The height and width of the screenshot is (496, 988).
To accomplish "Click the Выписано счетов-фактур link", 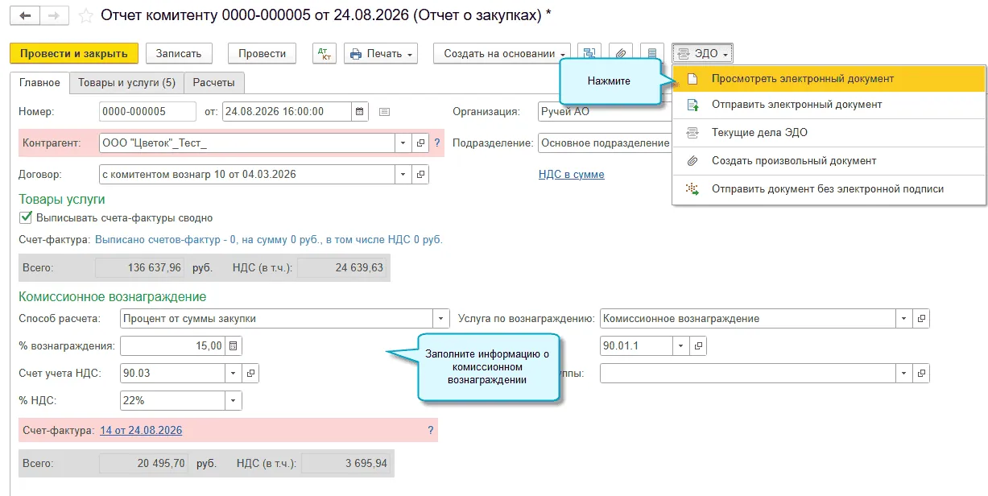I will tap(269, 240).
